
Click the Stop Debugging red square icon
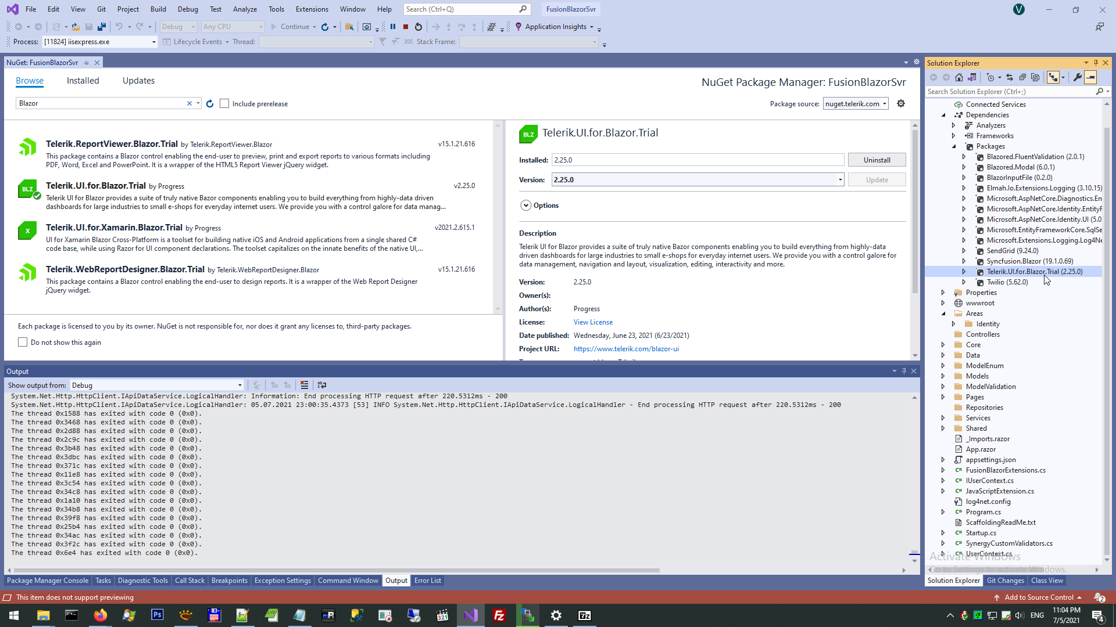[406, 27]
